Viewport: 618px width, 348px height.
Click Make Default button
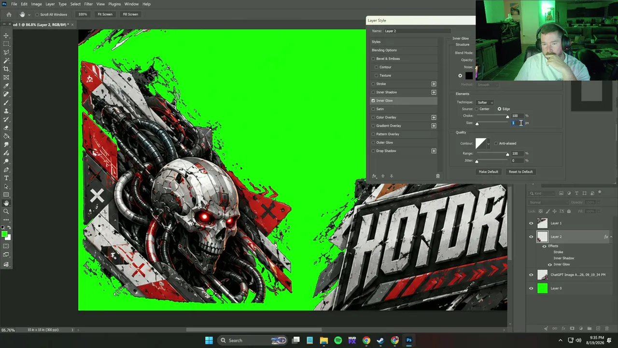pyautogui.click(x=488, y=172)
